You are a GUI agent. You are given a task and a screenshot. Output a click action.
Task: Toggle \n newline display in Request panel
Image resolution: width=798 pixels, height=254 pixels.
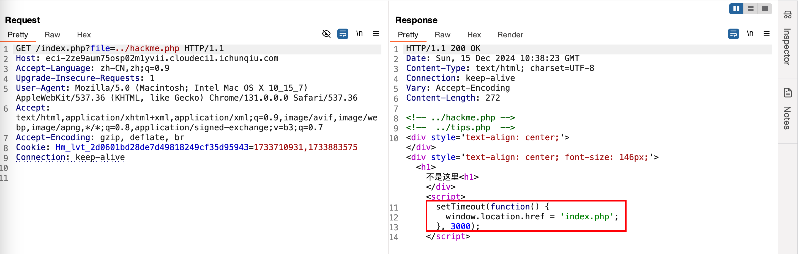coord(359,34)
